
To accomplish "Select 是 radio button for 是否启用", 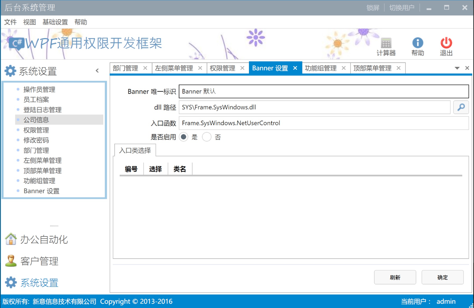I will (x=183, y=137).
